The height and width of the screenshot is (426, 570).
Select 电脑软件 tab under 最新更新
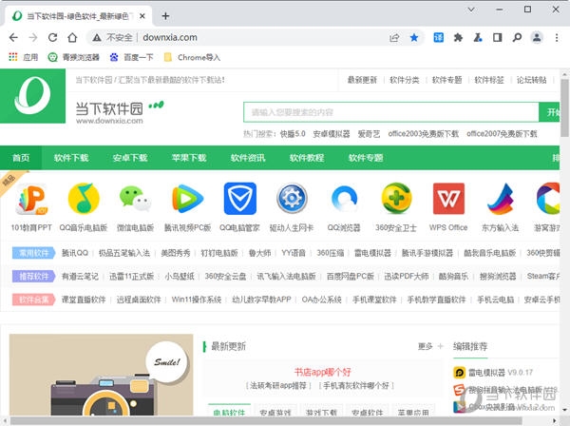coord(229,412)
